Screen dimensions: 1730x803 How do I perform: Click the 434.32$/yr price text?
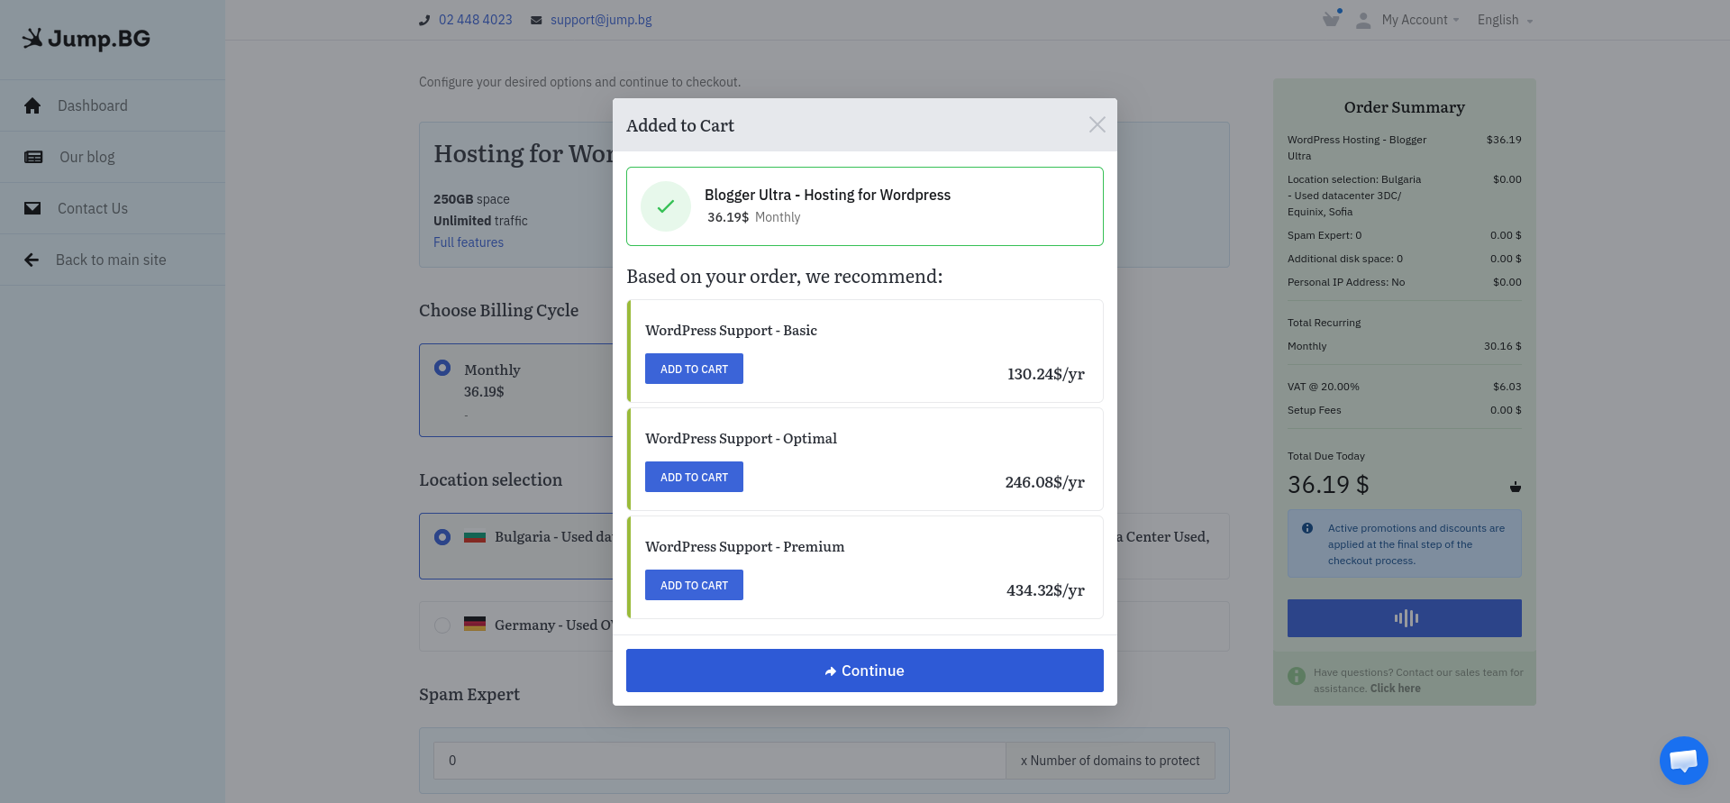1045,590
